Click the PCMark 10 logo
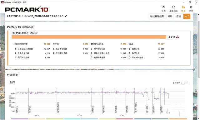The image size is (200, 120). 27,9
